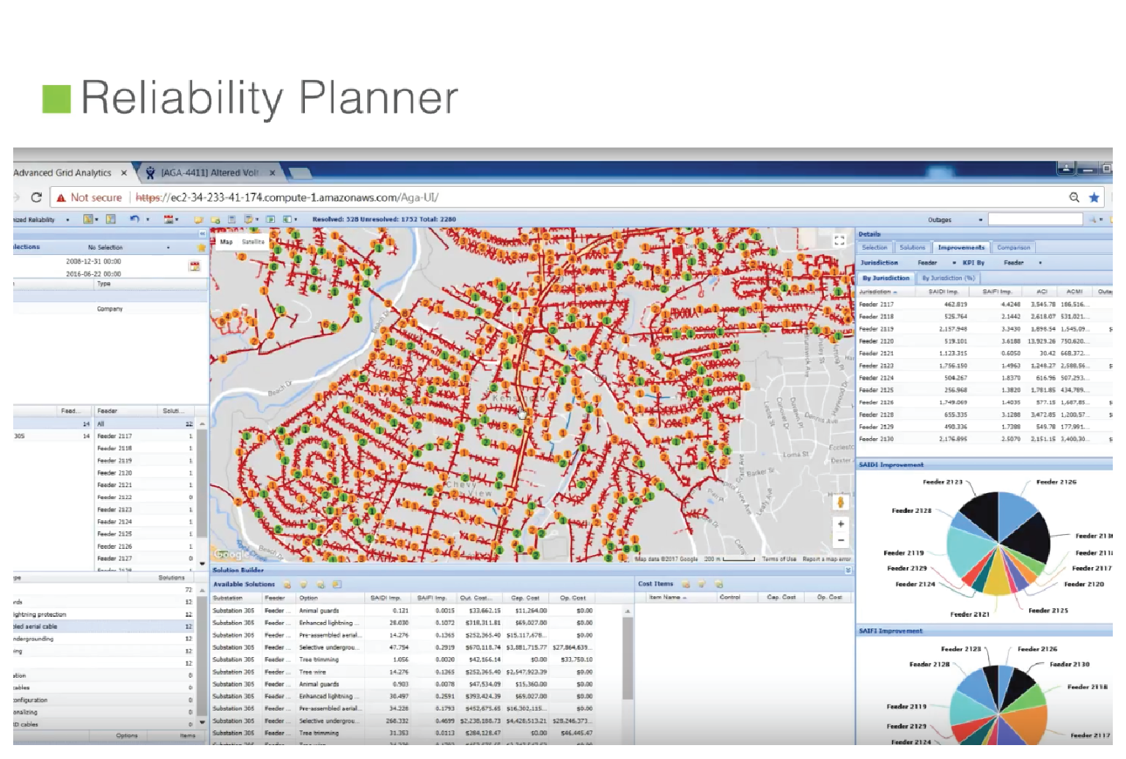The image size is (1126, 759).
Task: Click the favorites star in Selections header
Action: pos(202,248)
